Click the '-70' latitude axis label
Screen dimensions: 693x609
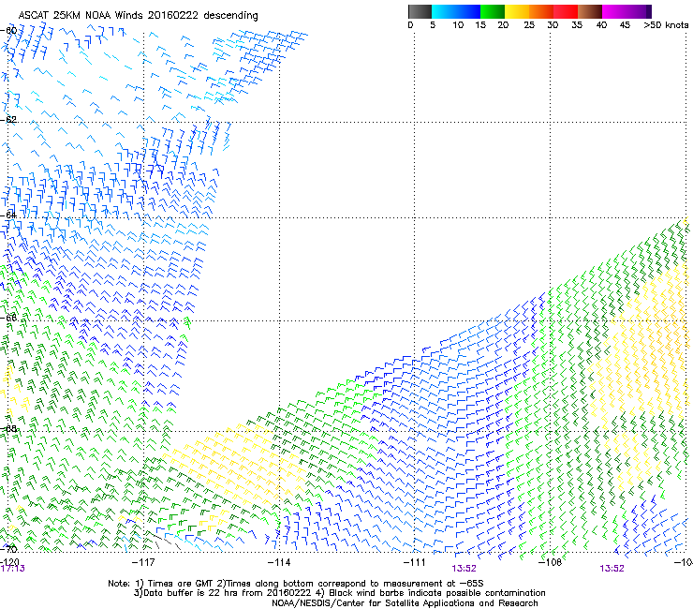8,549
